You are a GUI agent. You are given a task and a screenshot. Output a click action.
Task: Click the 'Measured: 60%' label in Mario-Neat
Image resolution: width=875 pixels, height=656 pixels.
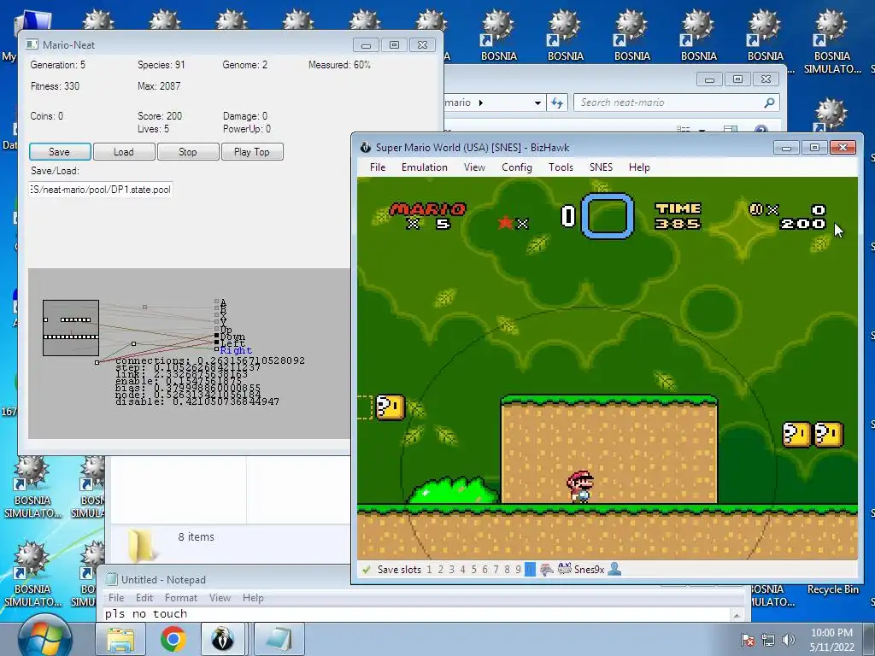(x=339, y=65)
